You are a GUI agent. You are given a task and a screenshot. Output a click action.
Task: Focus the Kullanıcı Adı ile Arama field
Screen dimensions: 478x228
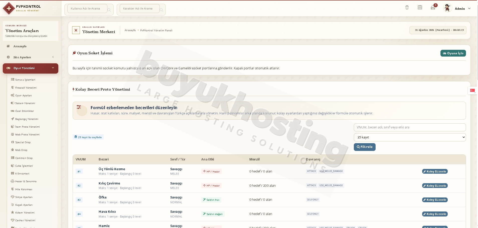[87, 9]
